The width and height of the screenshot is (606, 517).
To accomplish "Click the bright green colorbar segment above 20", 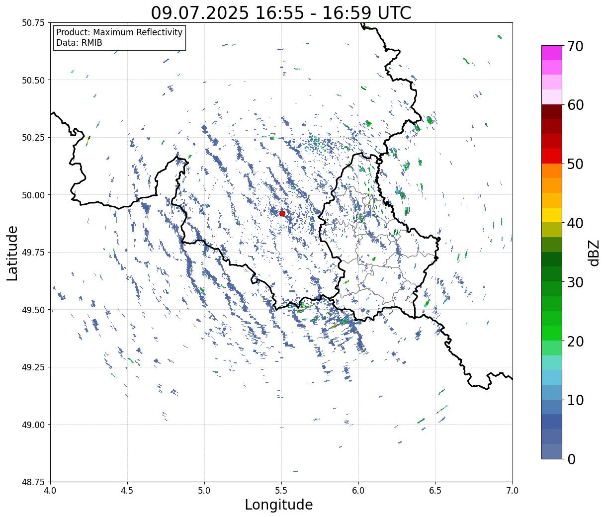I will click(552, 333).
